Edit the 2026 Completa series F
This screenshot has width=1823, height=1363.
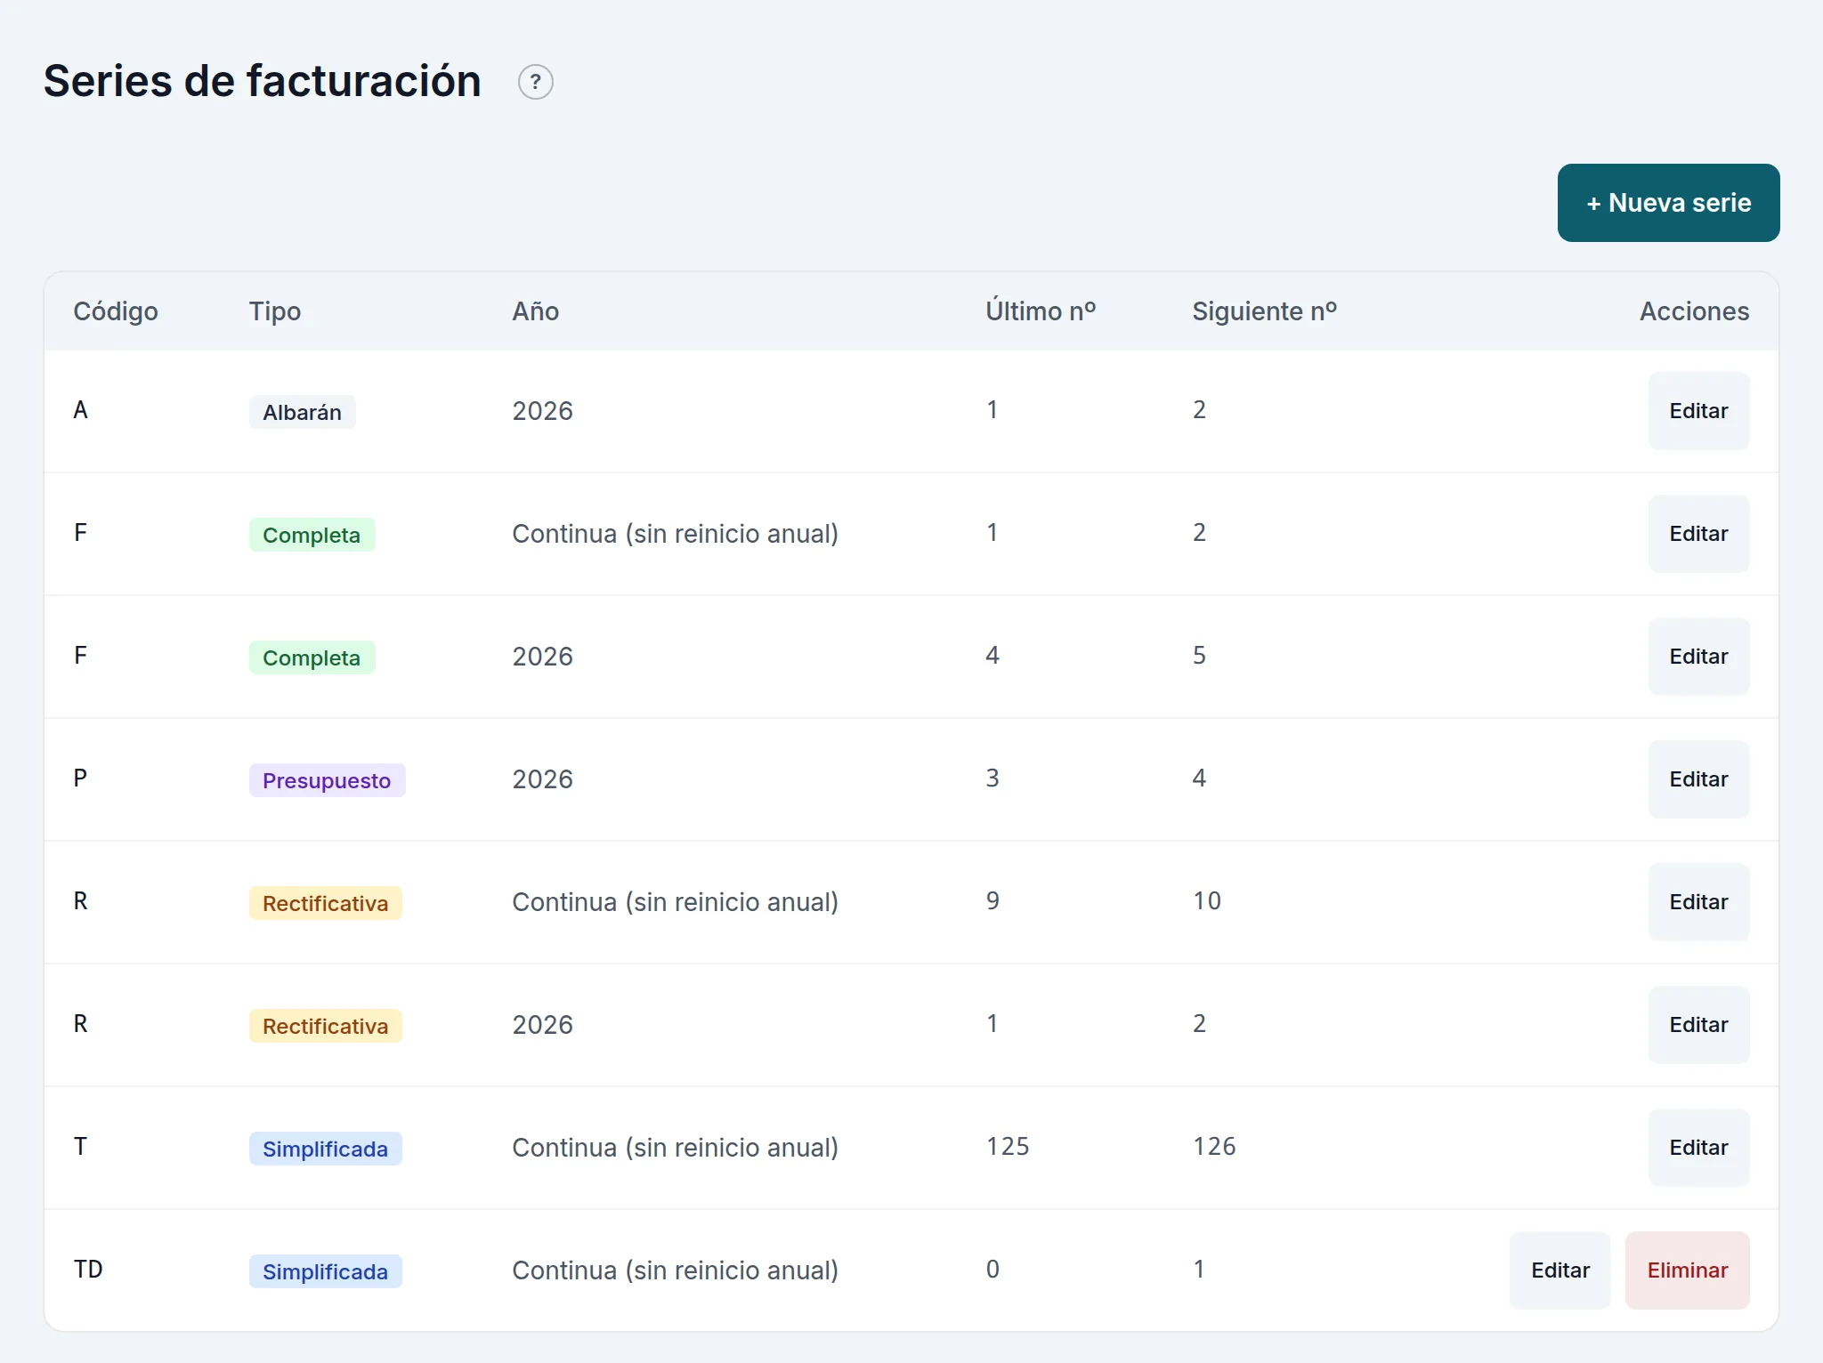[1698, 657]
